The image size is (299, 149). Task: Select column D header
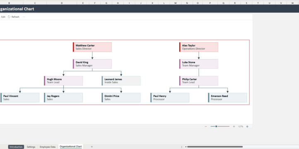[62, 3]
